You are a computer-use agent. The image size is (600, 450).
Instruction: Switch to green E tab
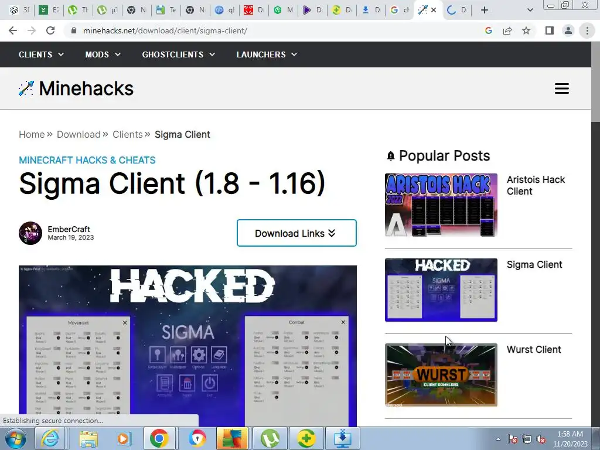coord(49,10)
